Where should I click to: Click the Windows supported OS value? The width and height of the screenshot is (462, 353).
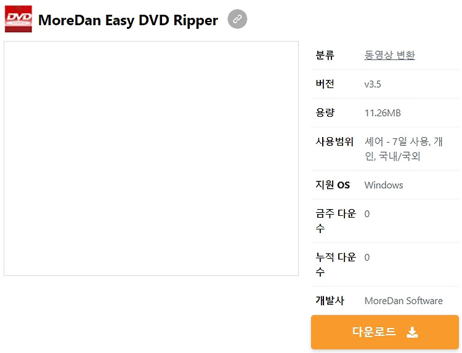[384, 185]
